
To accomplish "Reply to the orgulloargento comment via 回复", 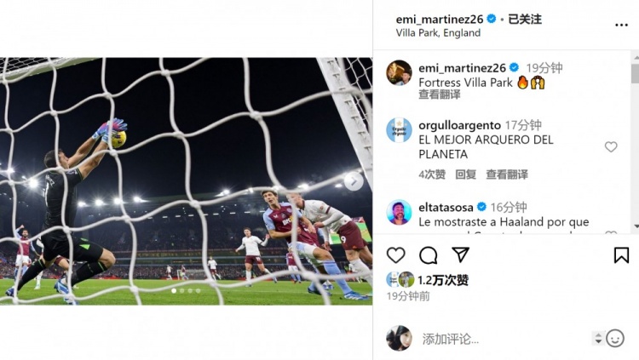I will pyautogui.click(x=465, y=174).
